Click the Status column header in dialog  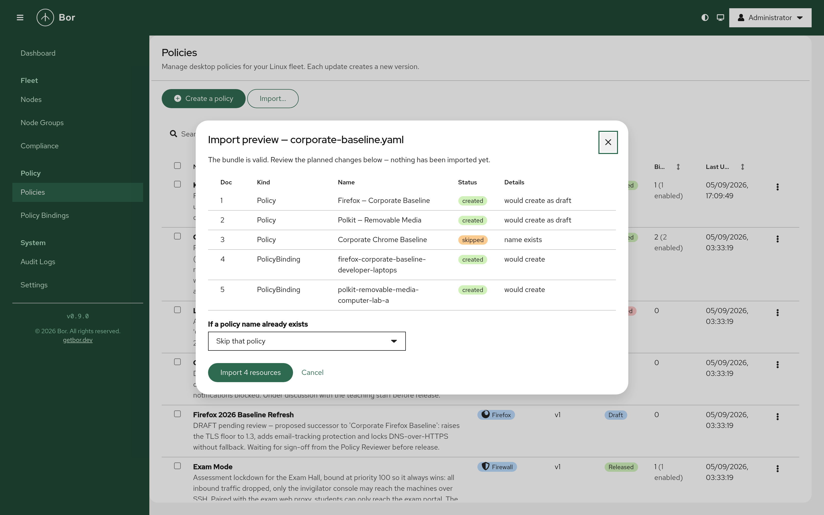[x=467, y=182]
